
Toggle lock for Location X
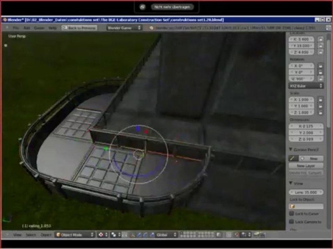coord(321,39)
